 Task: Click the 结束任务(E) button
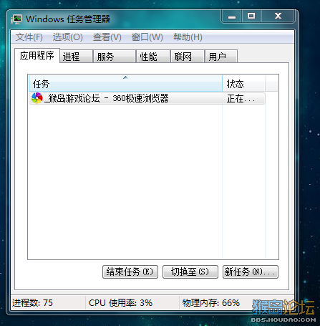coord(130,272)
